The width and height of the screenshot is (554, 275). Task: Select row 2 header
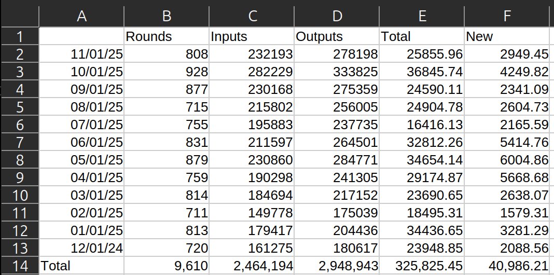click(20, 54)
